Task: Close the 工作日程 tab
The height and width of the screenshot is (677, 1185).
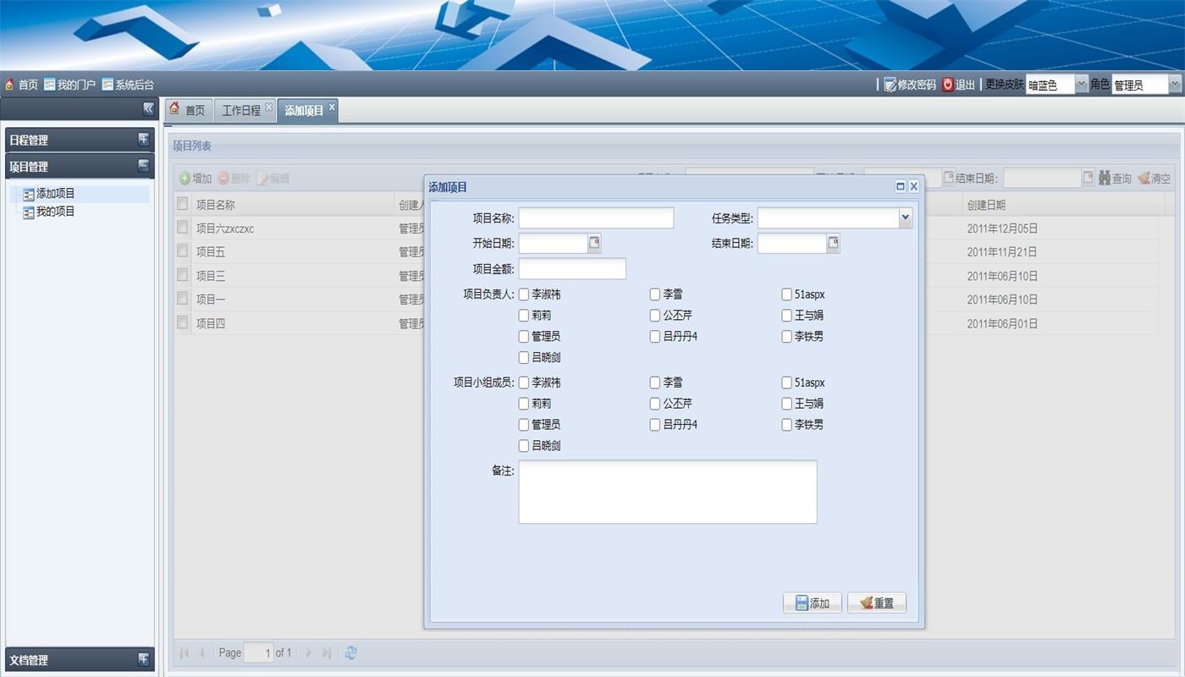Action: click(x=268, y=107)
